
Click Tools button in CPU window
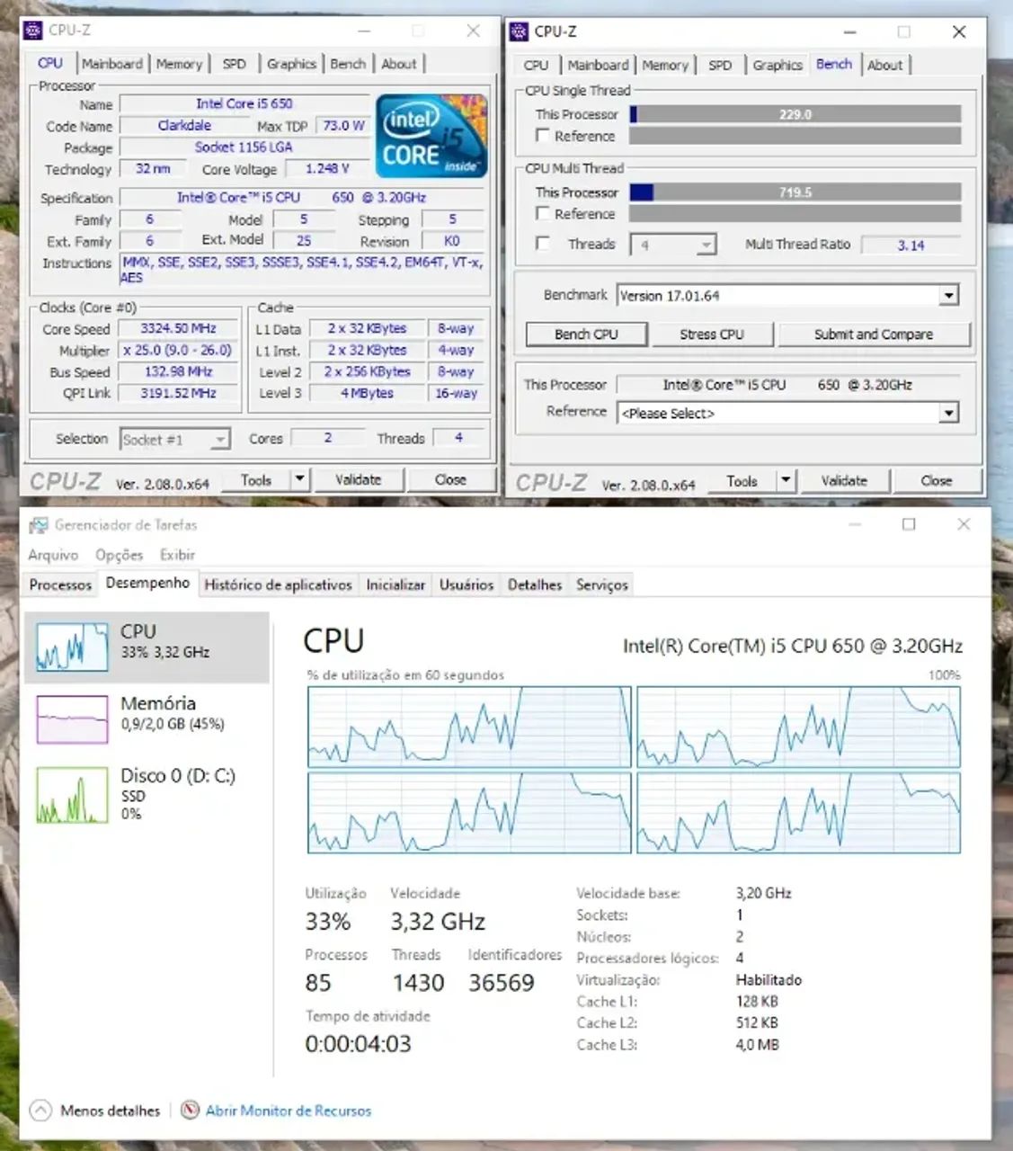(x=256, y=480)
